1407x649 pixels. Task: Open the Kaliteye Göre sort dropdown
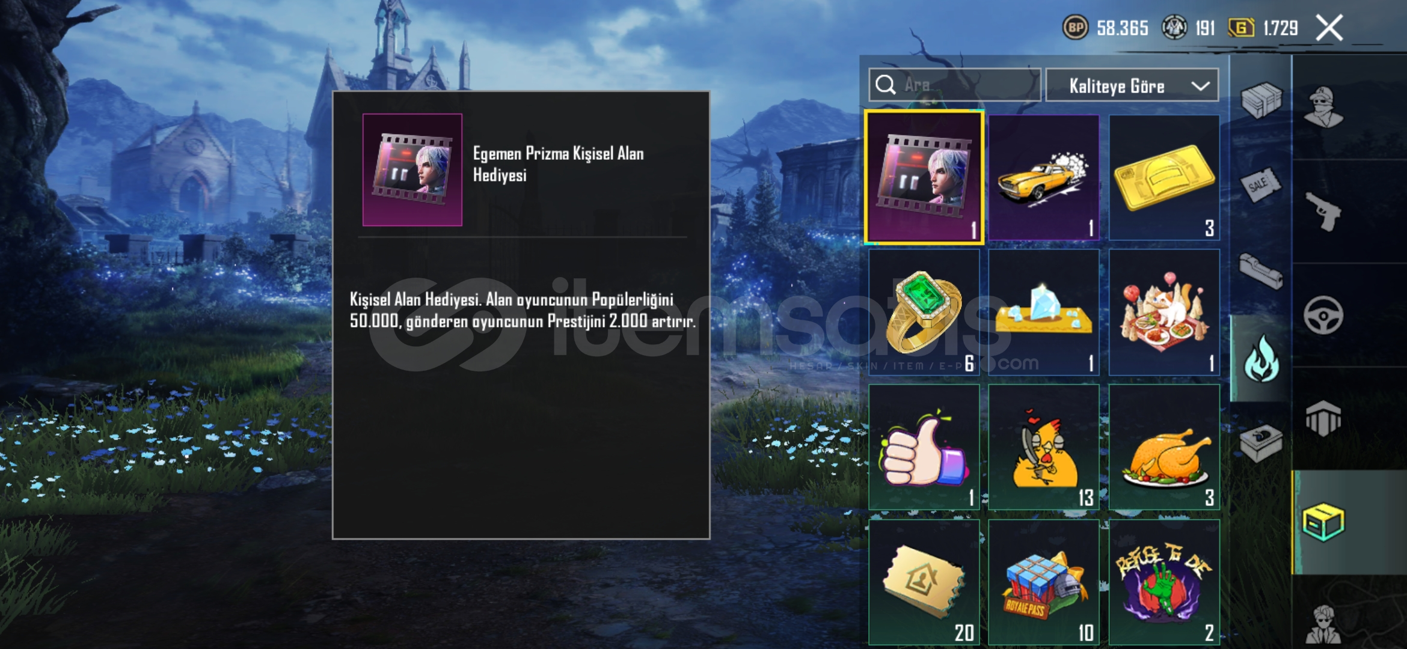[x=1132, y=85]
